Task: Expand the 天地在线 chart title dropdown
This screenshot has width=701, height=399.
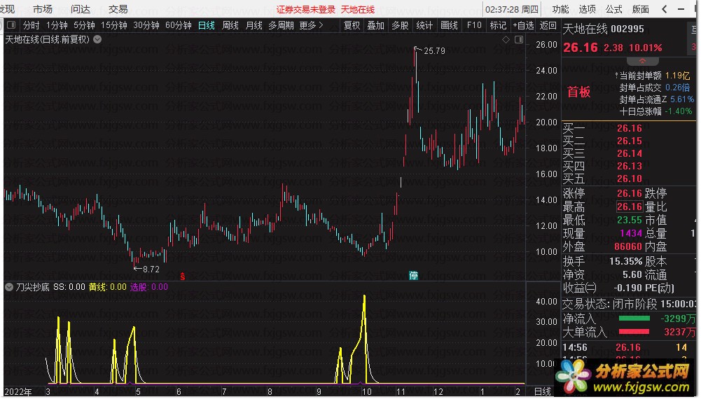Action: click(x=97, y=39)
